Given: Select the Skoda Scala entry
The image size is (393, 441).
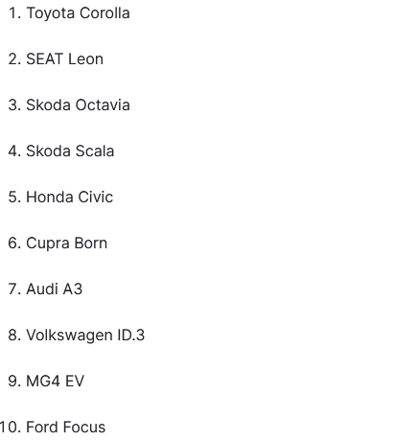Looking at the screenshot, I should (70, 151).
